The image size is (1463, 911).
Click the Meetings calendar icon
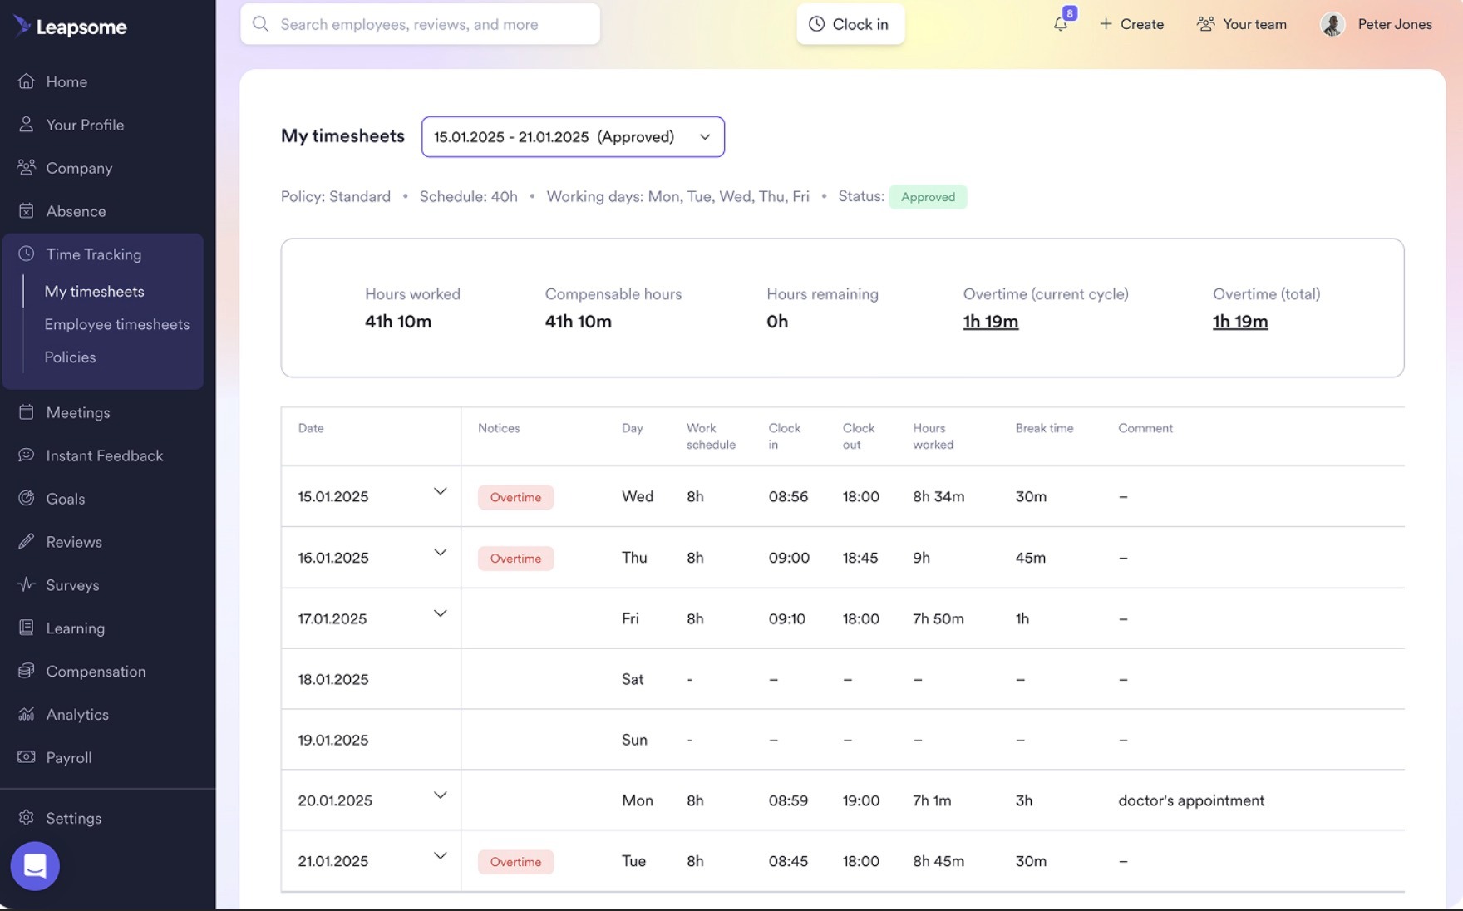[x=27, y=412]
